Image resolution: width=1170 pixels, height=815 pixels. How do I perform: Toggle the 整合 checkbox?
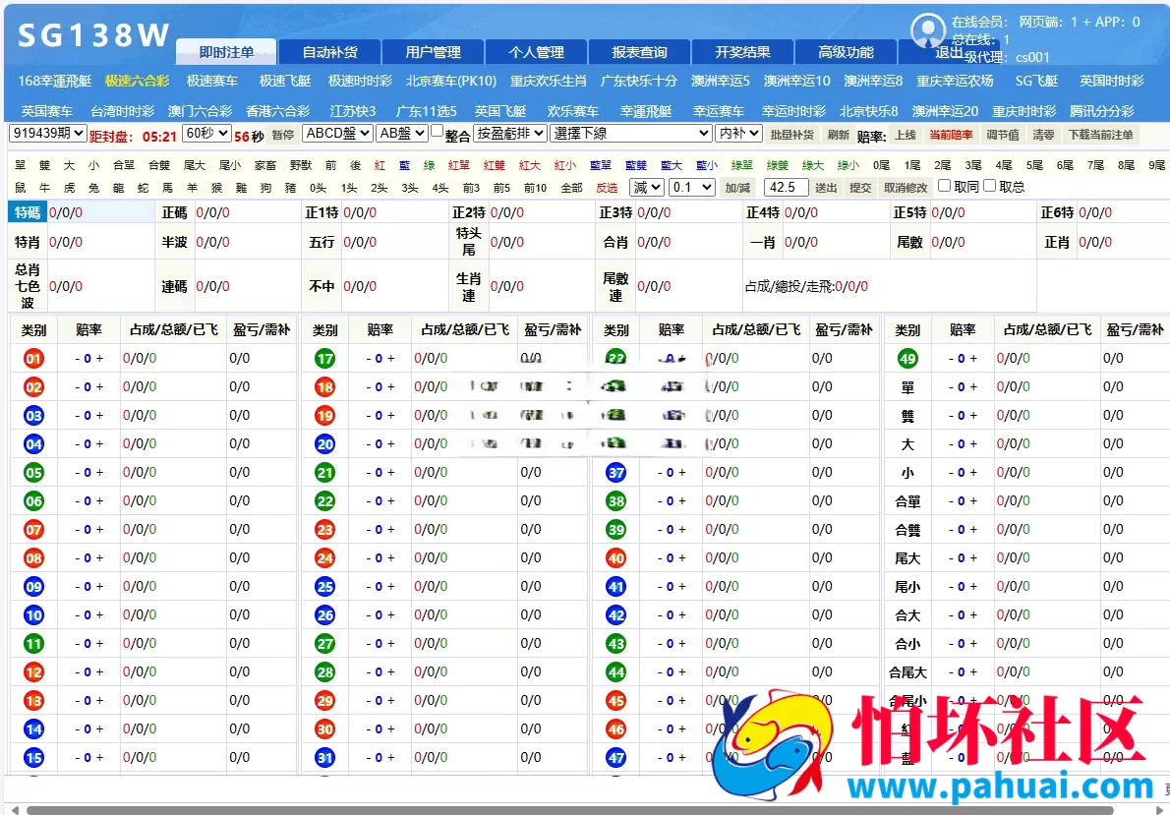438,132
